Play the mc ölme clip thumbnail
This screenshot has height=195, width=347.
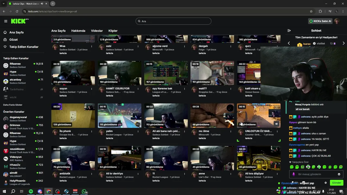tap(212, 116)
